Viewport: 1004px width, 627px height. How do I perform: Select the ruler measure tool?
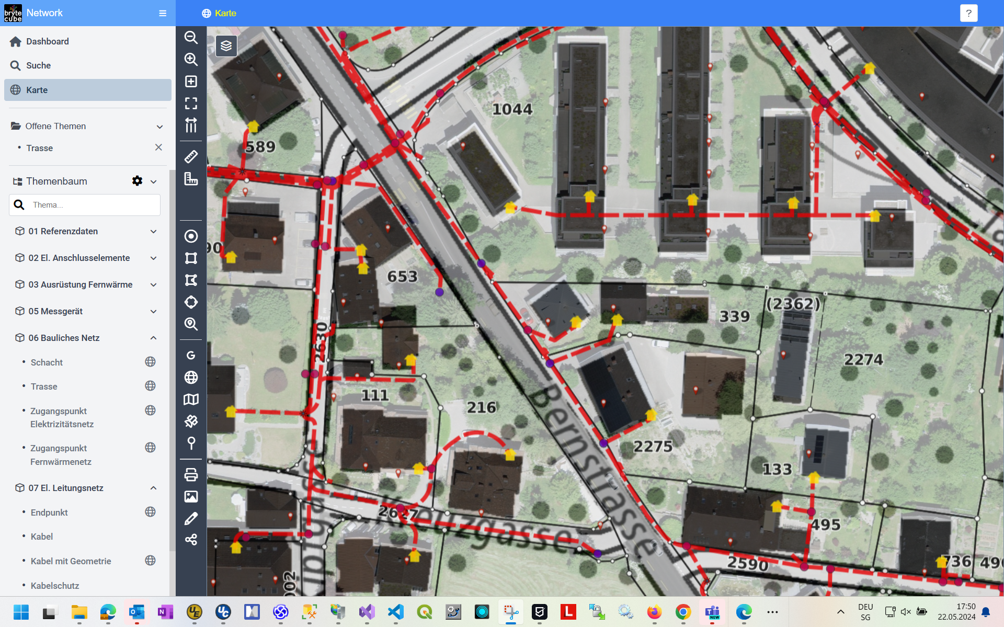pos(191,156)
